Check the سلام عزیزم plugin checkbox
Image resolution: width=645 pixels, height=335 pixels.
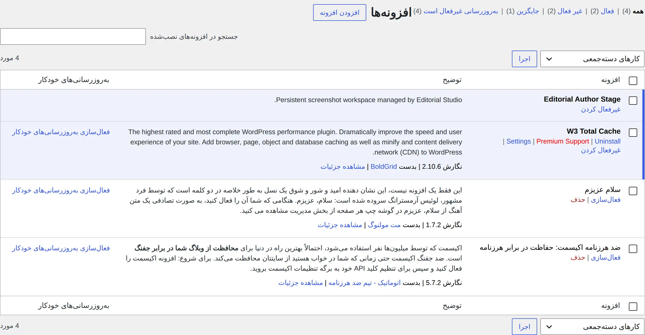tap(633, 191)
